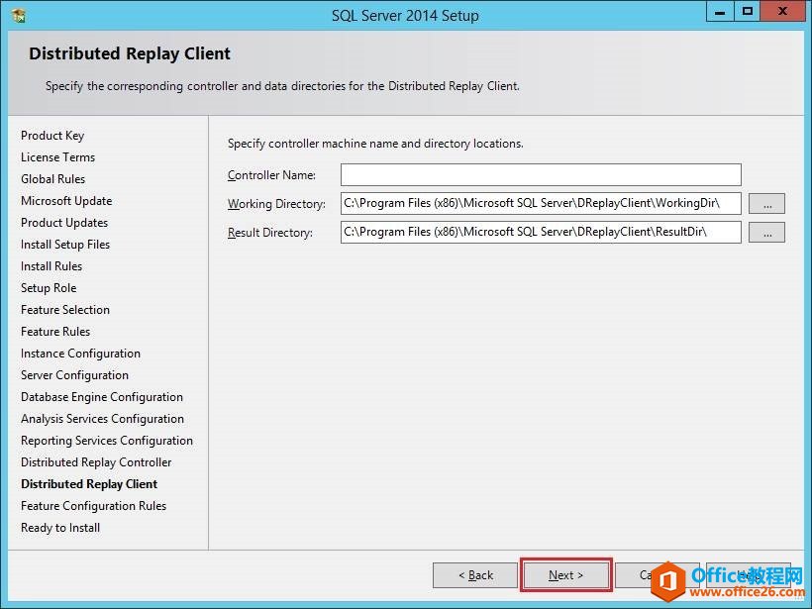This screenshot has height=609, width=812.
Task: Click the Controller Name label
Action: click(271, 175)
